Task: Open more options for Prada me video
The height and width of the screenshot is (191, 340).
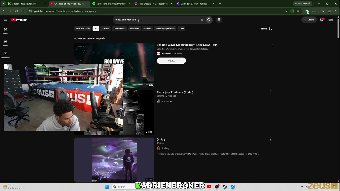Action: [x=270, y=92]
